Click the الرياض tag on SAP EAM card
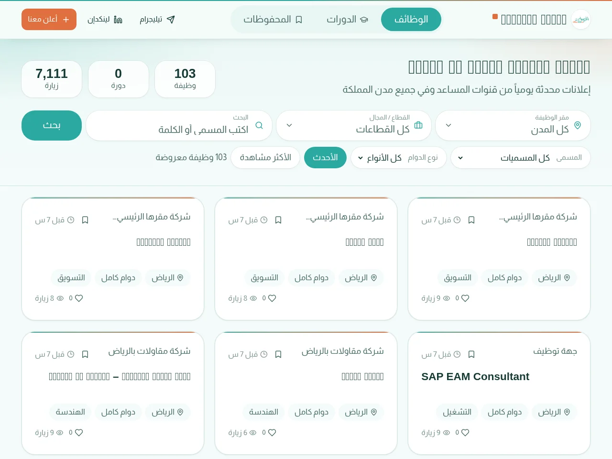This screenshot has height=459, width=612. coord(554,412)
